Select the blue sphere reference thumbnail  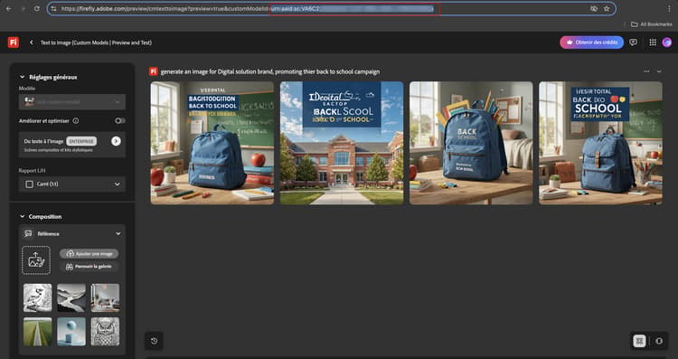71,332
